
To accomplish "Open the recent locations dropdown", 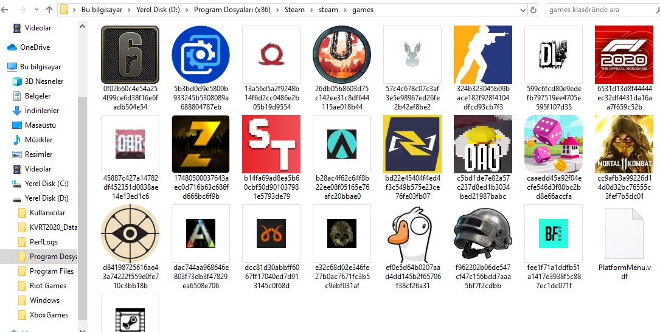I will 36,10.
